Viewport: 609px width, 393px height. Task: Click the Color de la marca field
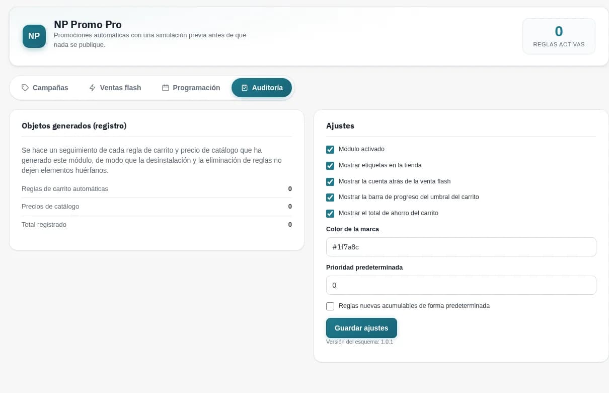pos(461,247)
